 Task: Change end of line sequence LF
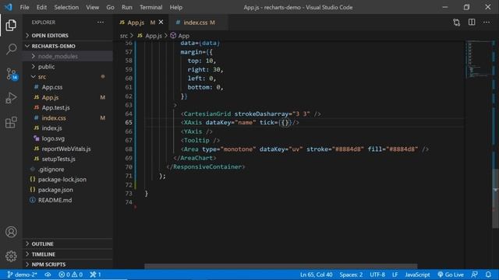point(395,275)
